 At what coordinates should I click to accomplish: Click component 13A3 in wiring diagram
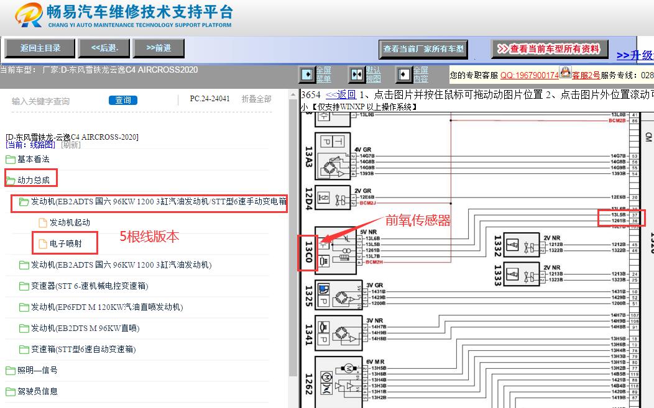pos(333,156)
